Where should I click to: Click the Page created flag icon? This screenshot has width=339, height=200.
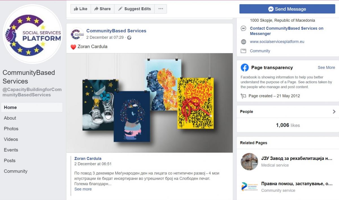tap(243, 96)
